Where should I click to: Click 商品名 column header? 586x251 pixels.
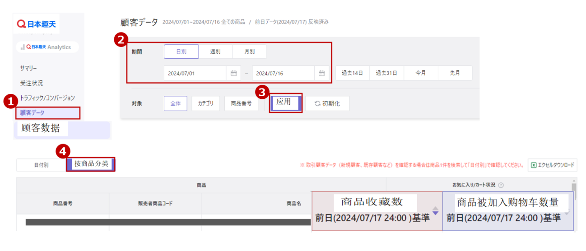(x=293, y=204)
